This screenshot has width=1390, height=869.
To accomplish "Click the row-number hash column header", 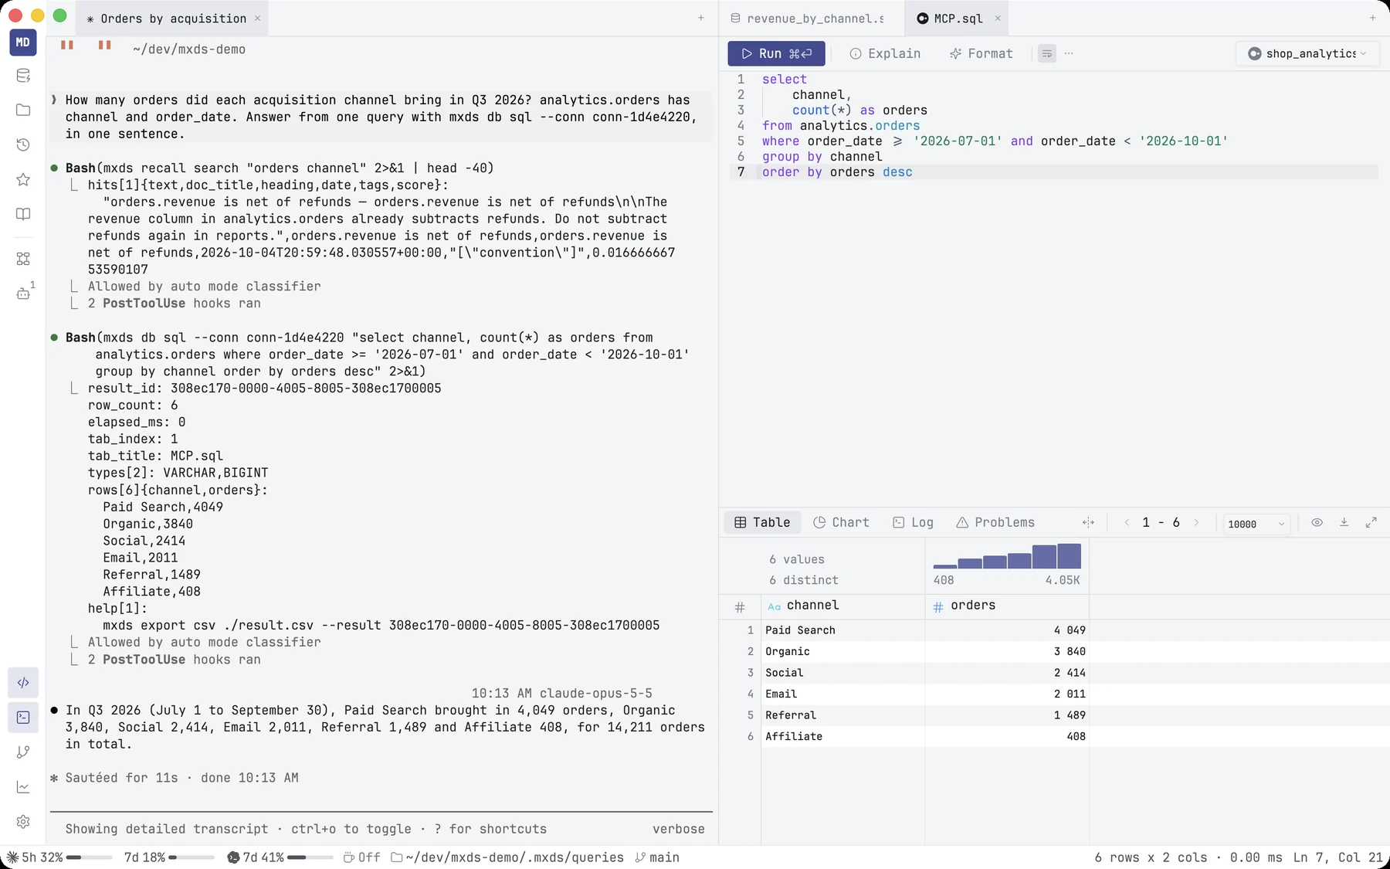I will [x=740, y=607].
